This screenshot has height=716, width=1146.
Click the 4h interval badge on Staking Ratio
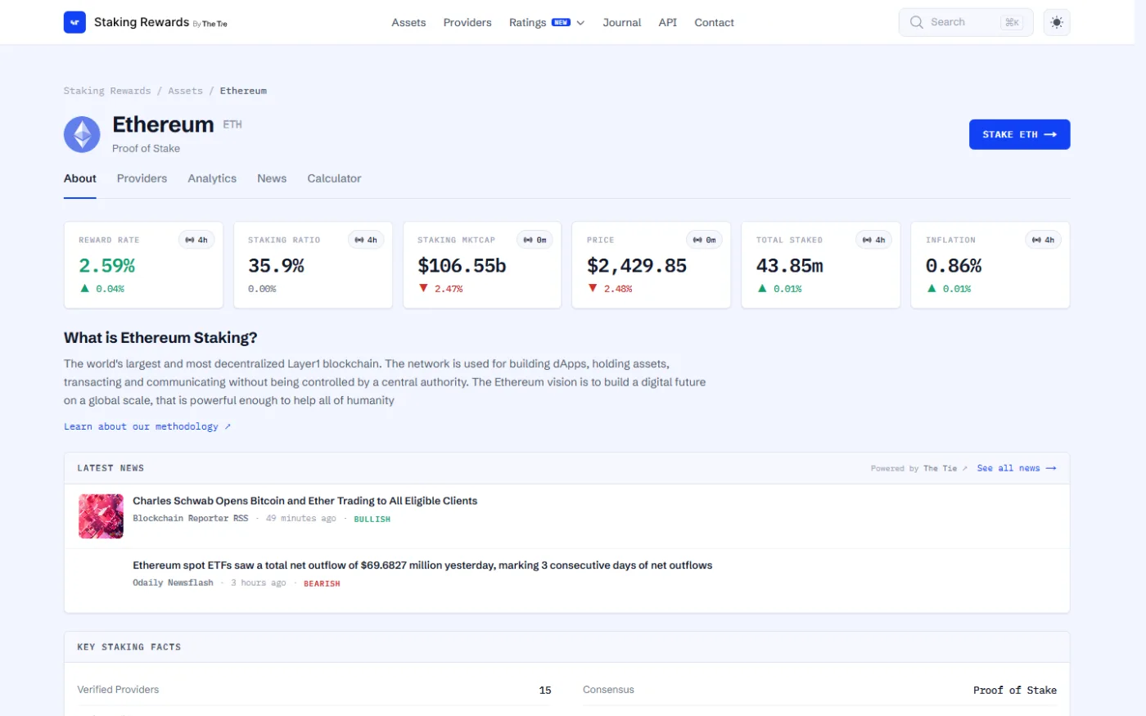tap(366, 240)
